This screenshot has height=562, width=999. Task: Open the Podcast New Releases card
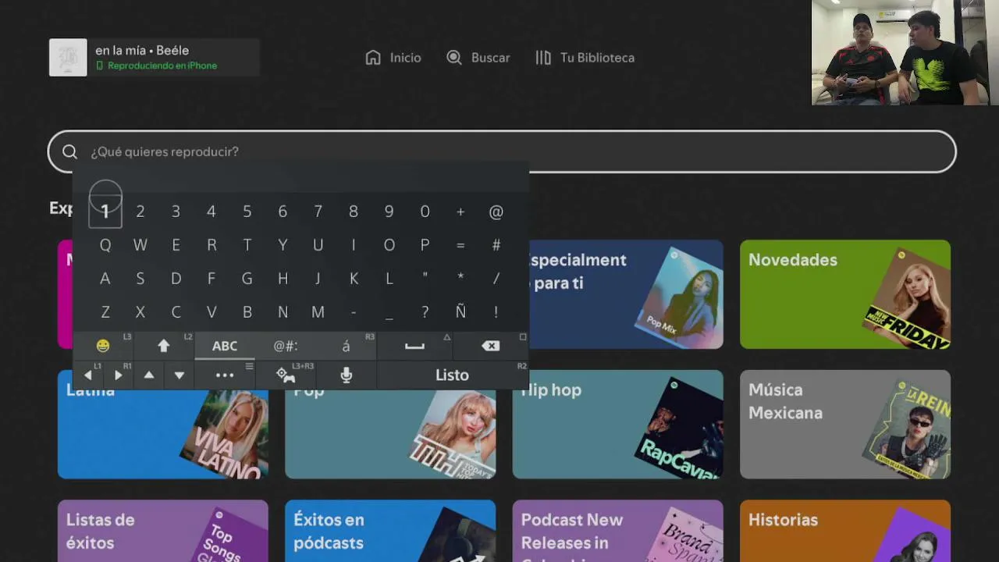[617, 531]
